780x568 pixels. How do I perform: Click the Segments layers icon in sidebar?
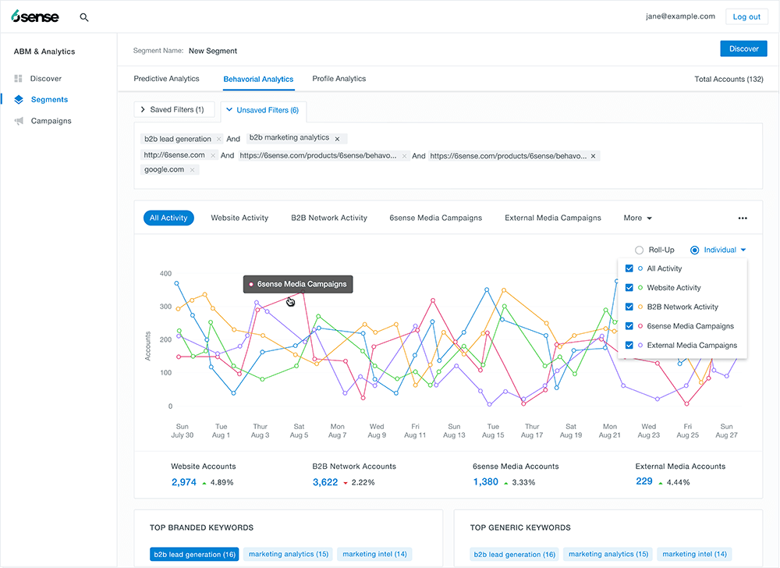pos(19,99)
